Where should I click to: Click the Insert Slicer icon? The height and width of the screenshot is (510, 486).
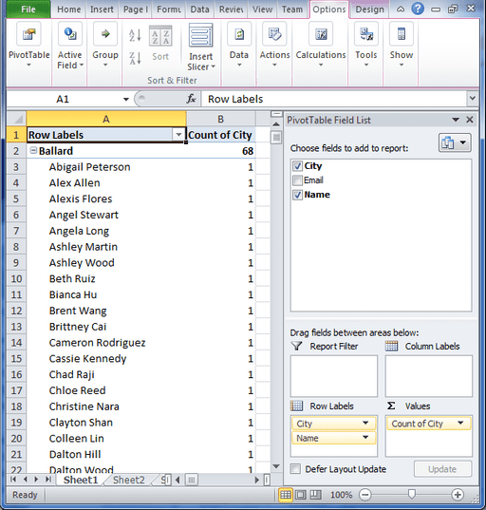click(x=201, y=35)
